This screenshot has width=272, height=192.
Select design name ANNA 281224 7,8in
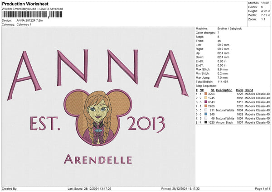[29, 20]
